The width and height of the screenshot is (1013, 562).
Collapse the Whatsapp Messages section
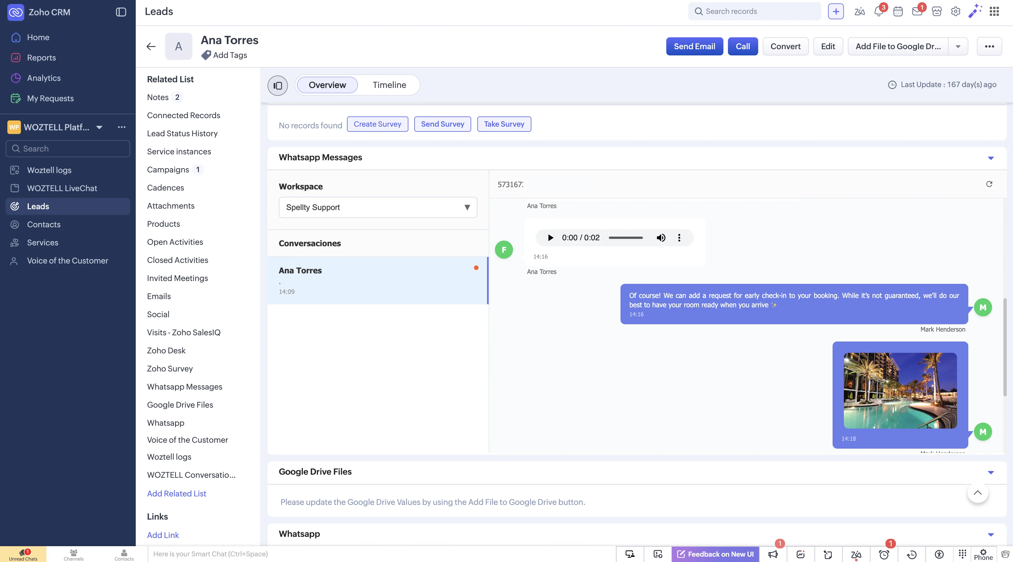[991, 158]
